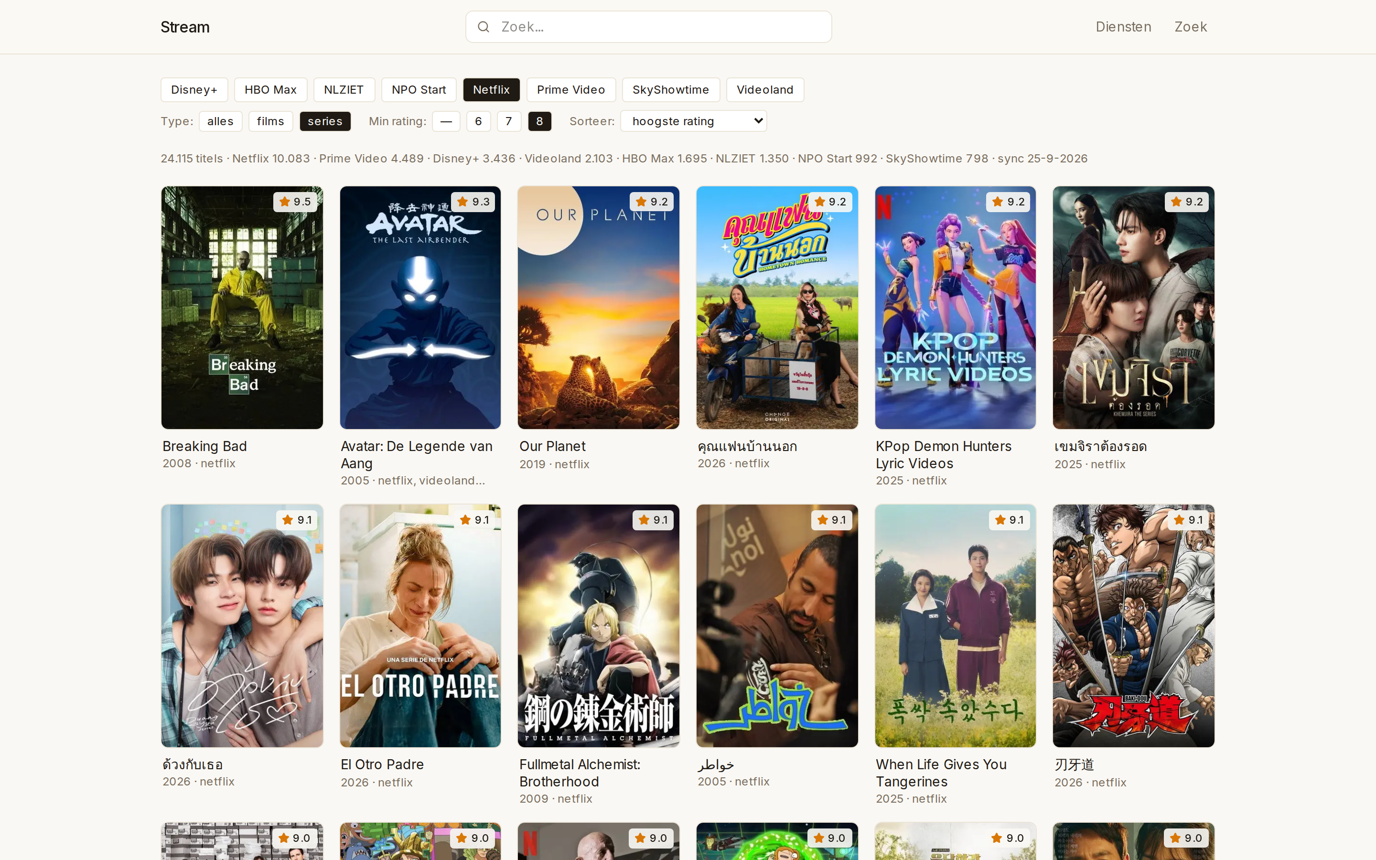
Task: Disable the active Netflix filter
Action: [x=491, y=90]
